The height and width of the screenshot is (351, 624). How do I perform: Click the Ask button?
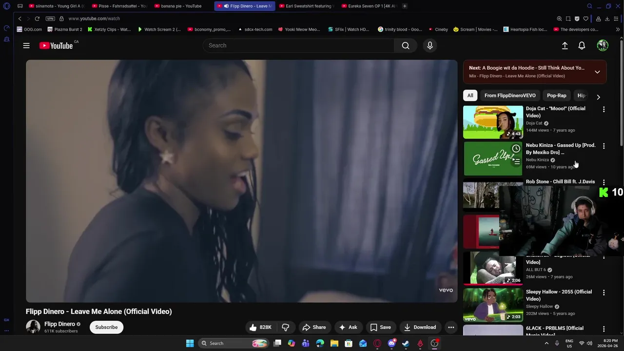point(348,327)
